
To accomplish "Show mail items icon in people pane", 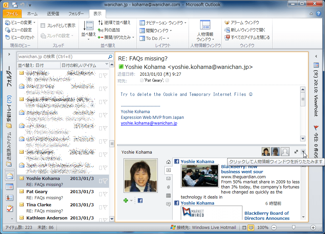I will 168,179.
